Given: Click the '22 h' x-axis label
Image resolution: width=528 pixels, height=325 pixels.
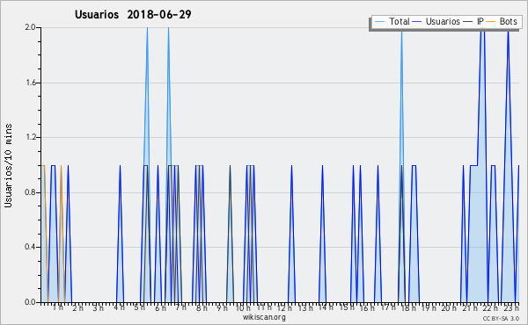Looking at the screenshot, I should coord(490,308).
